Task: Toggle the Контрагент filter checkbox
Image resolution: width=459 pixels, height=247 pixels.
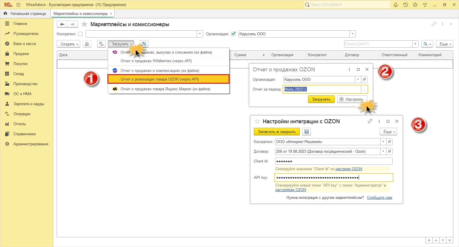Action: pyautogui.click(x=81, y=34)
